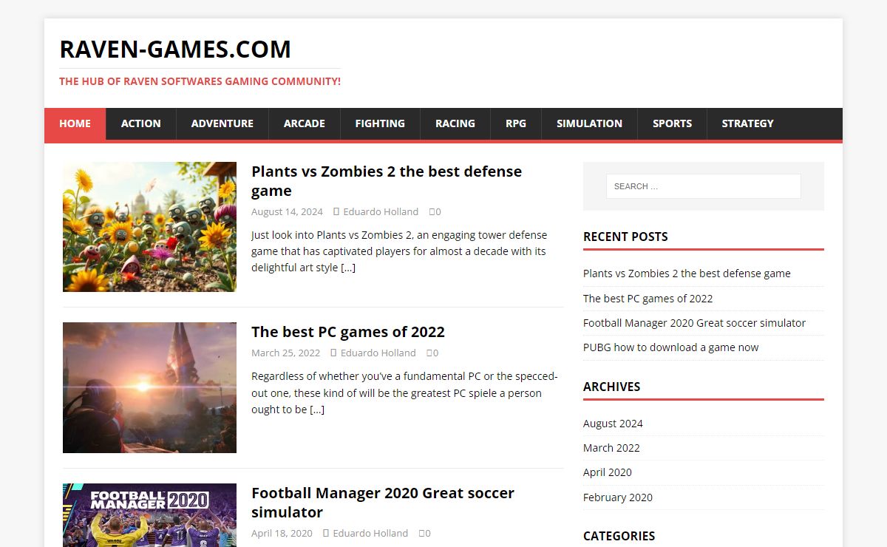Open the April 2020 archive
This screenshot has height=547, width=887.
[608, 472]
